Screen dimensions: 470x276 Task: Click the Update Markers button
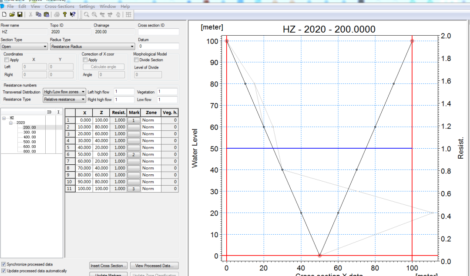[108, 274]
